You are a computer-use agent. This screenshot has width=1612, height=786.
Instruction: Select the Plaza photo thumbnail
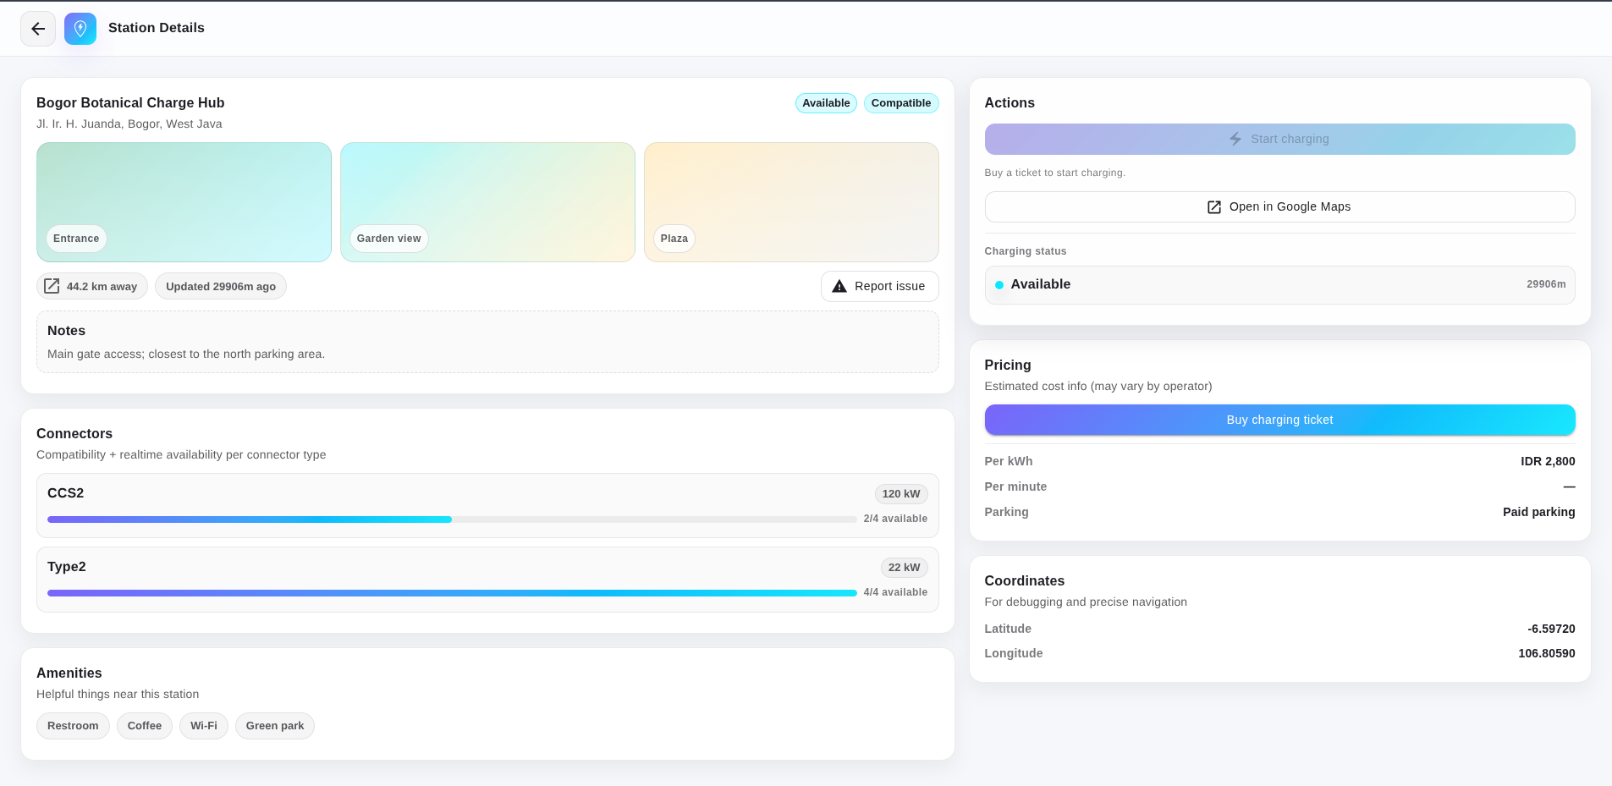pos(791,201)
